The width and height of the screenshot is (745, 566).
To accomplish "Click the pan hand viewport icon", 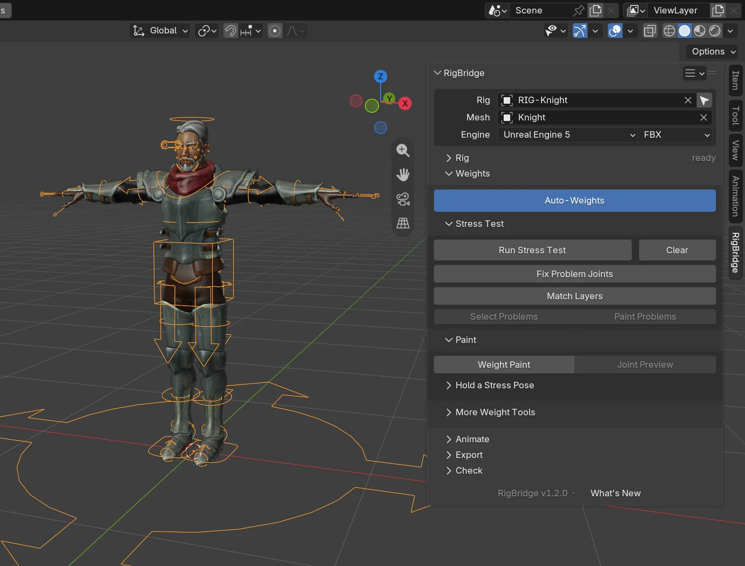I will pos(403,174).
